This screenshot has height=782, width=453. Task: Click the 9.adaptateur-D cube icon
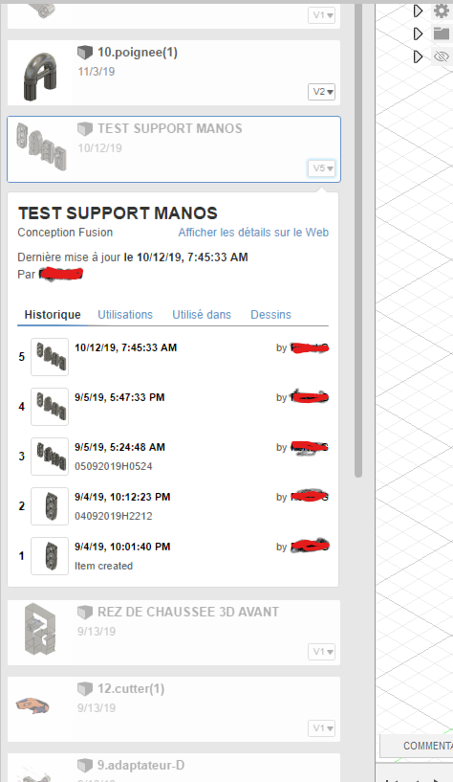click(85, 765)
